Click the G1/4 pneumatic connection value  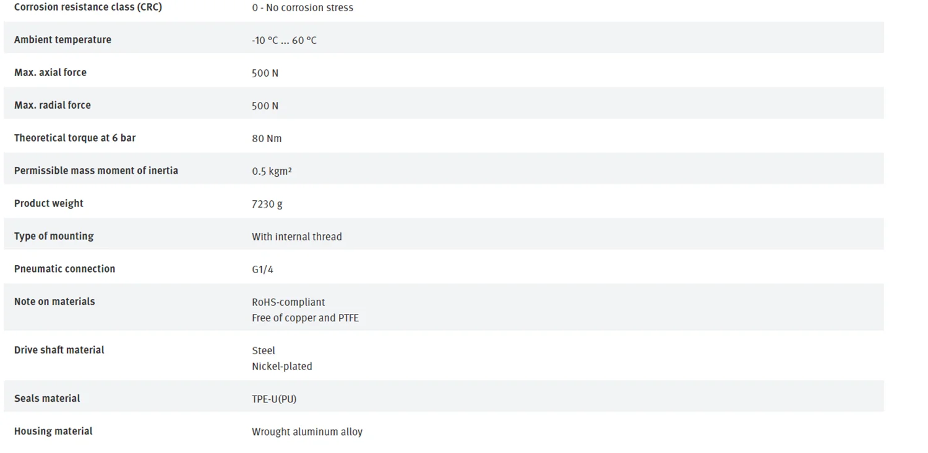point(262,269)
